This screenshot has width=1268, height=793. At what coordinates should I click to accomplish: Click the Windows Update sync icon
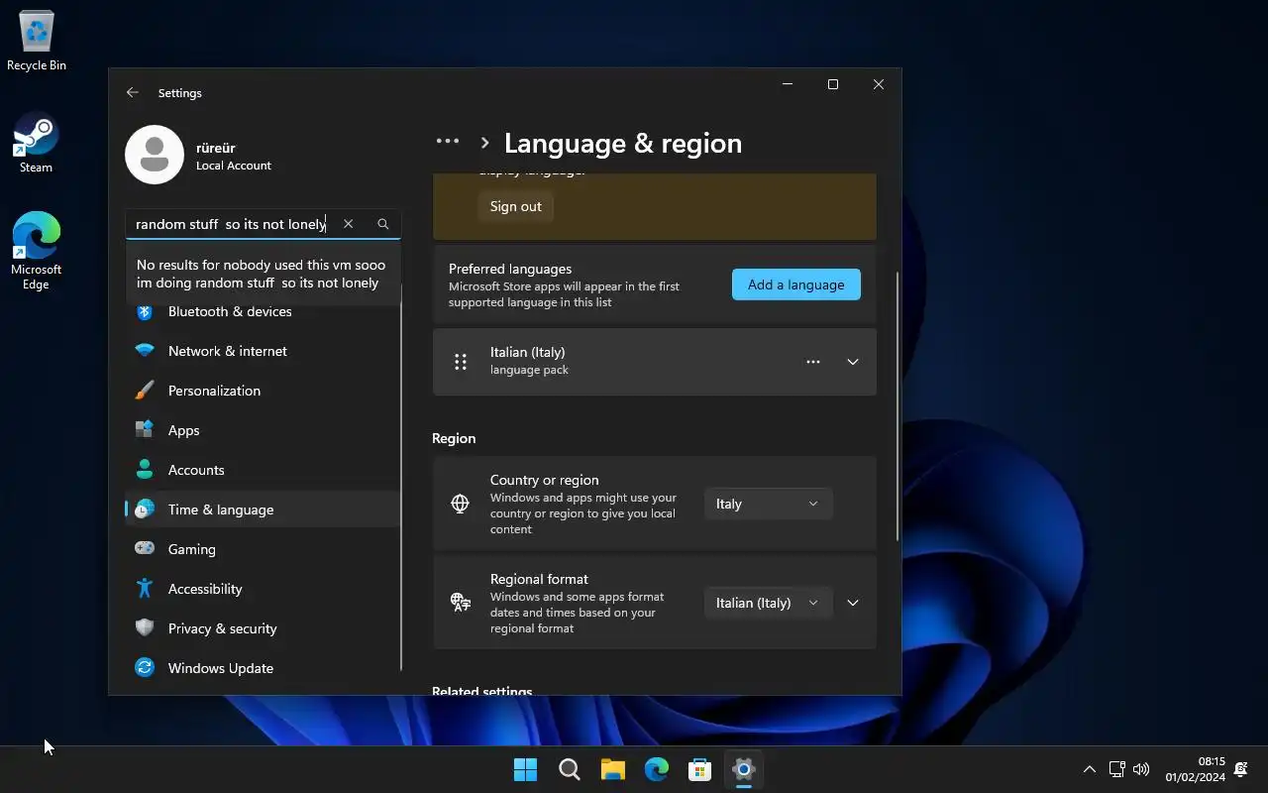[145, 668]
